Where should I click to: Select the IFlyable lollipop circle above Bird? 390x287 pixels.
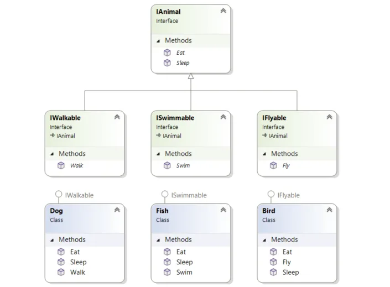[x=271, y=194]
